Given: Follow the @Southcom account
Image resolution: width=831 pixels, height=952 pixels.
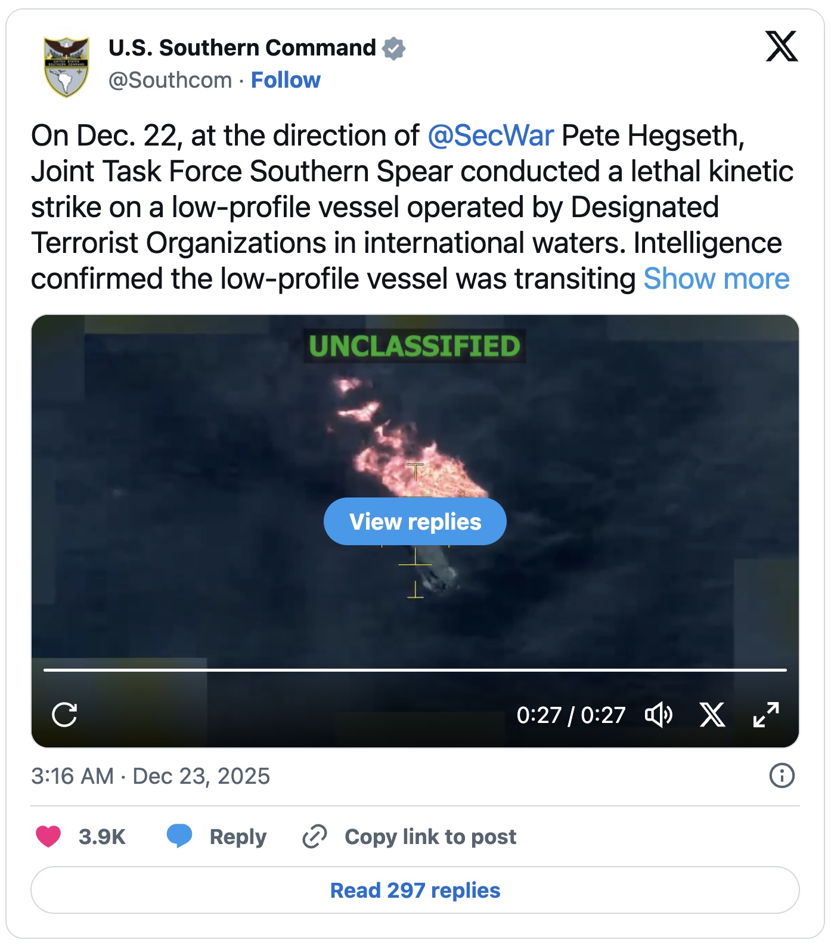Looking at the screenshot, I should [x=286, y=80].
